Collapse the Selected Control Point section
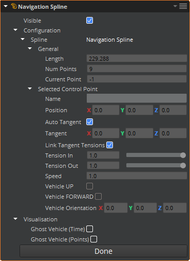Screen dimensions: 190x261 (30, 89)
